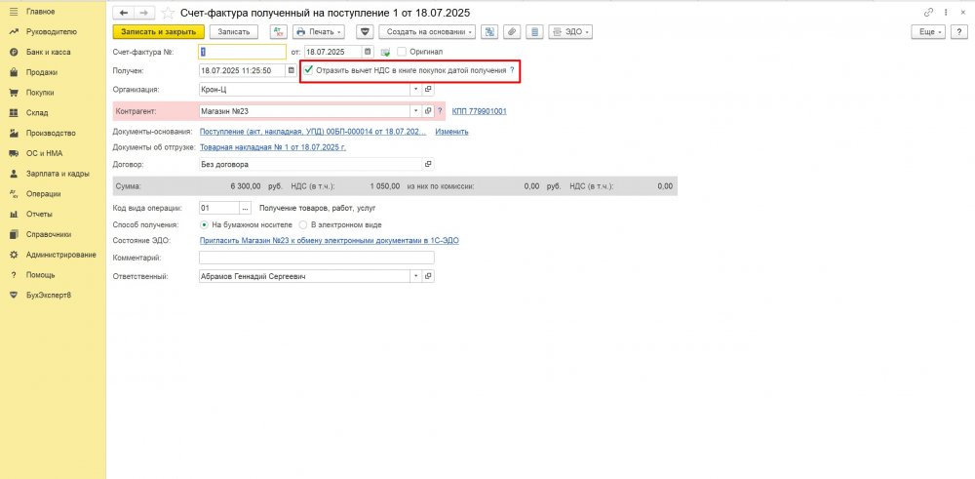Viewport: 975px width, 479px height.
Task: Click Пригласить Магазин №23 к обмену link
Action: tap(329, 240)
